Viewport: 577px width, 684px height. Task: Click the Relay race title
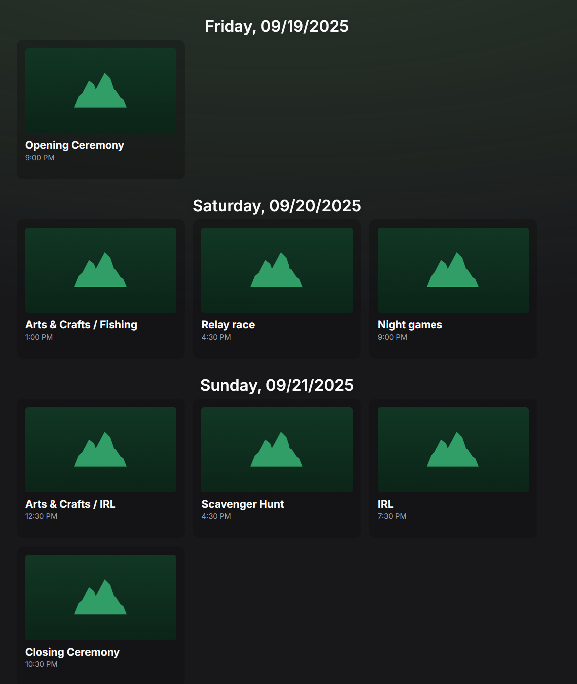point(228,325)
